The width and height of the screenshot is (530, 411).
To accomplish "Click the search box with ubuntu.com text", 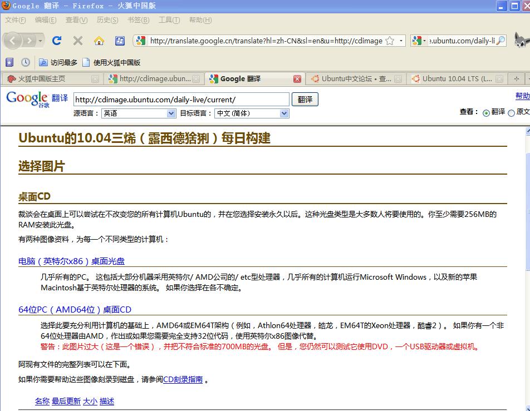I will (x=462, y=41).
